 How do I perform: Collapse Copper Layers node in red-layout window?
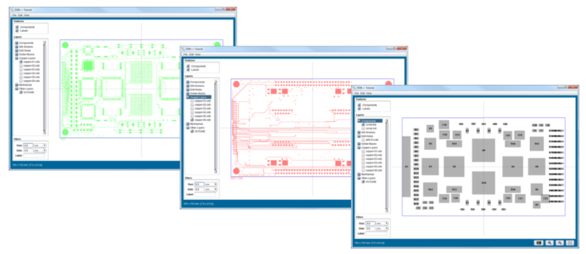[x=188, y=97]
